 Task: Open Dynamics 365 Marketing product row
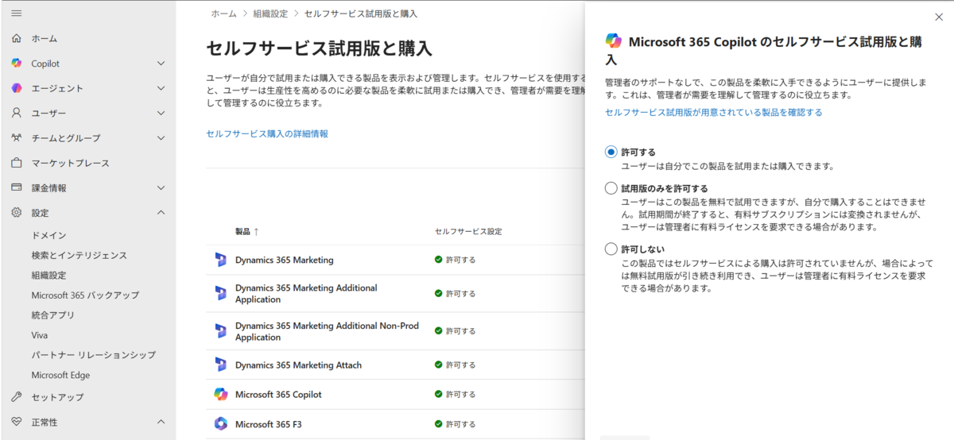[394, 260]
